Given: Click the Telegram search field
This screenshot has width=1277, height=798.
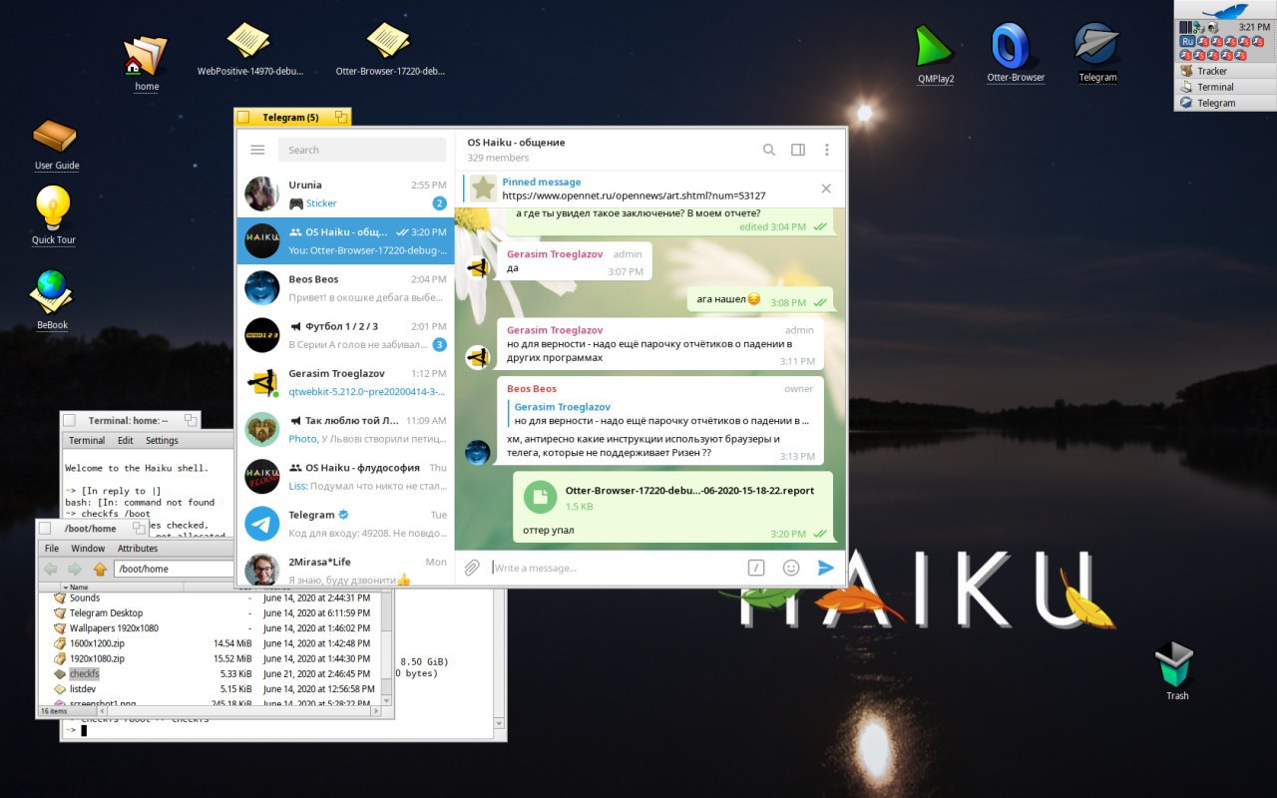Looking at the screenshot, I should tap(361, 150).
